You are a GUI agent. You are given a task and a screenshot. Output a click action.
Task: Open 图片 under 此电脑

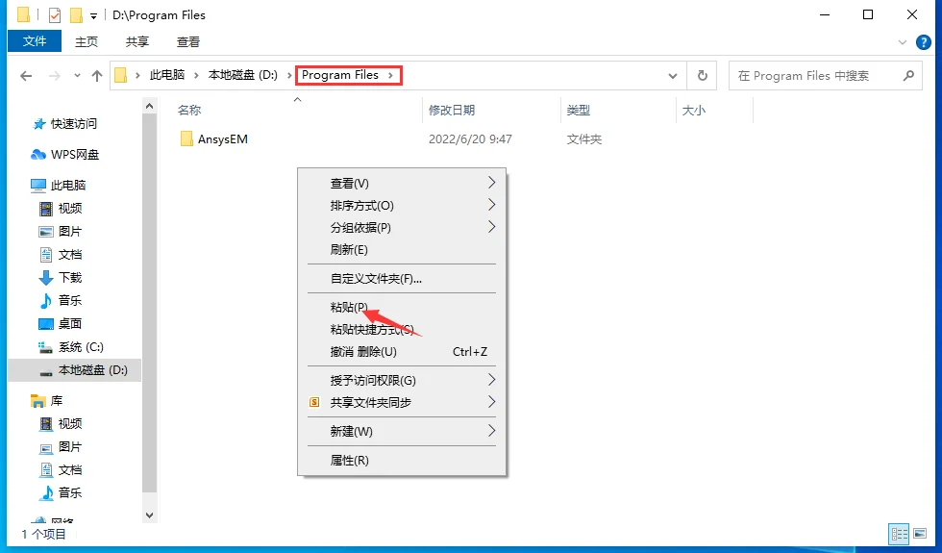point(61,232)
